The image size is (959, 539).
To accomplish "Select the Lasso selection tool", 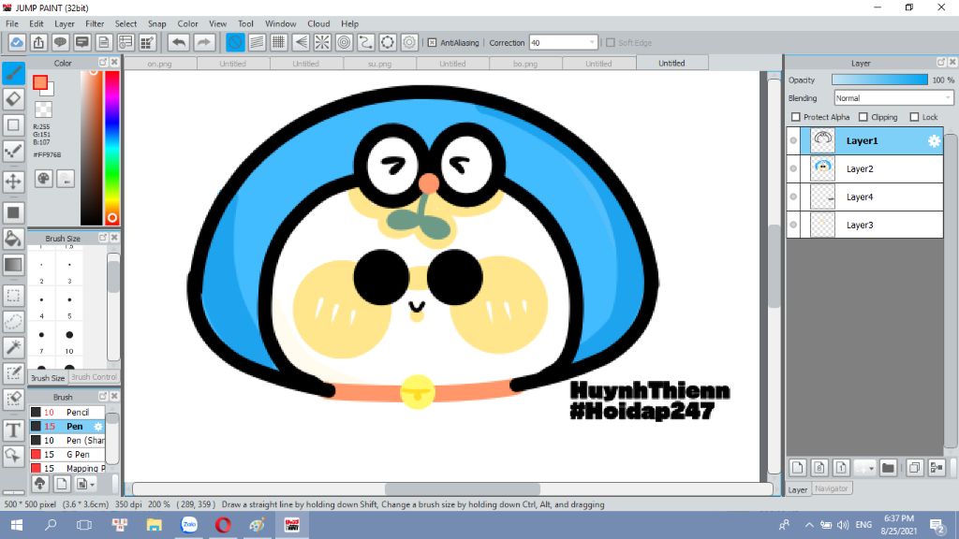I will point(13,322).
